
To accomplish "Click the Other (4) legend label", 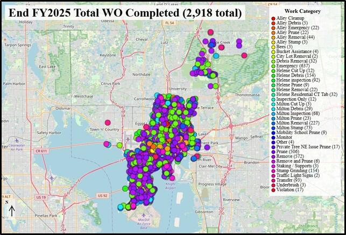I will pos(285,142).
